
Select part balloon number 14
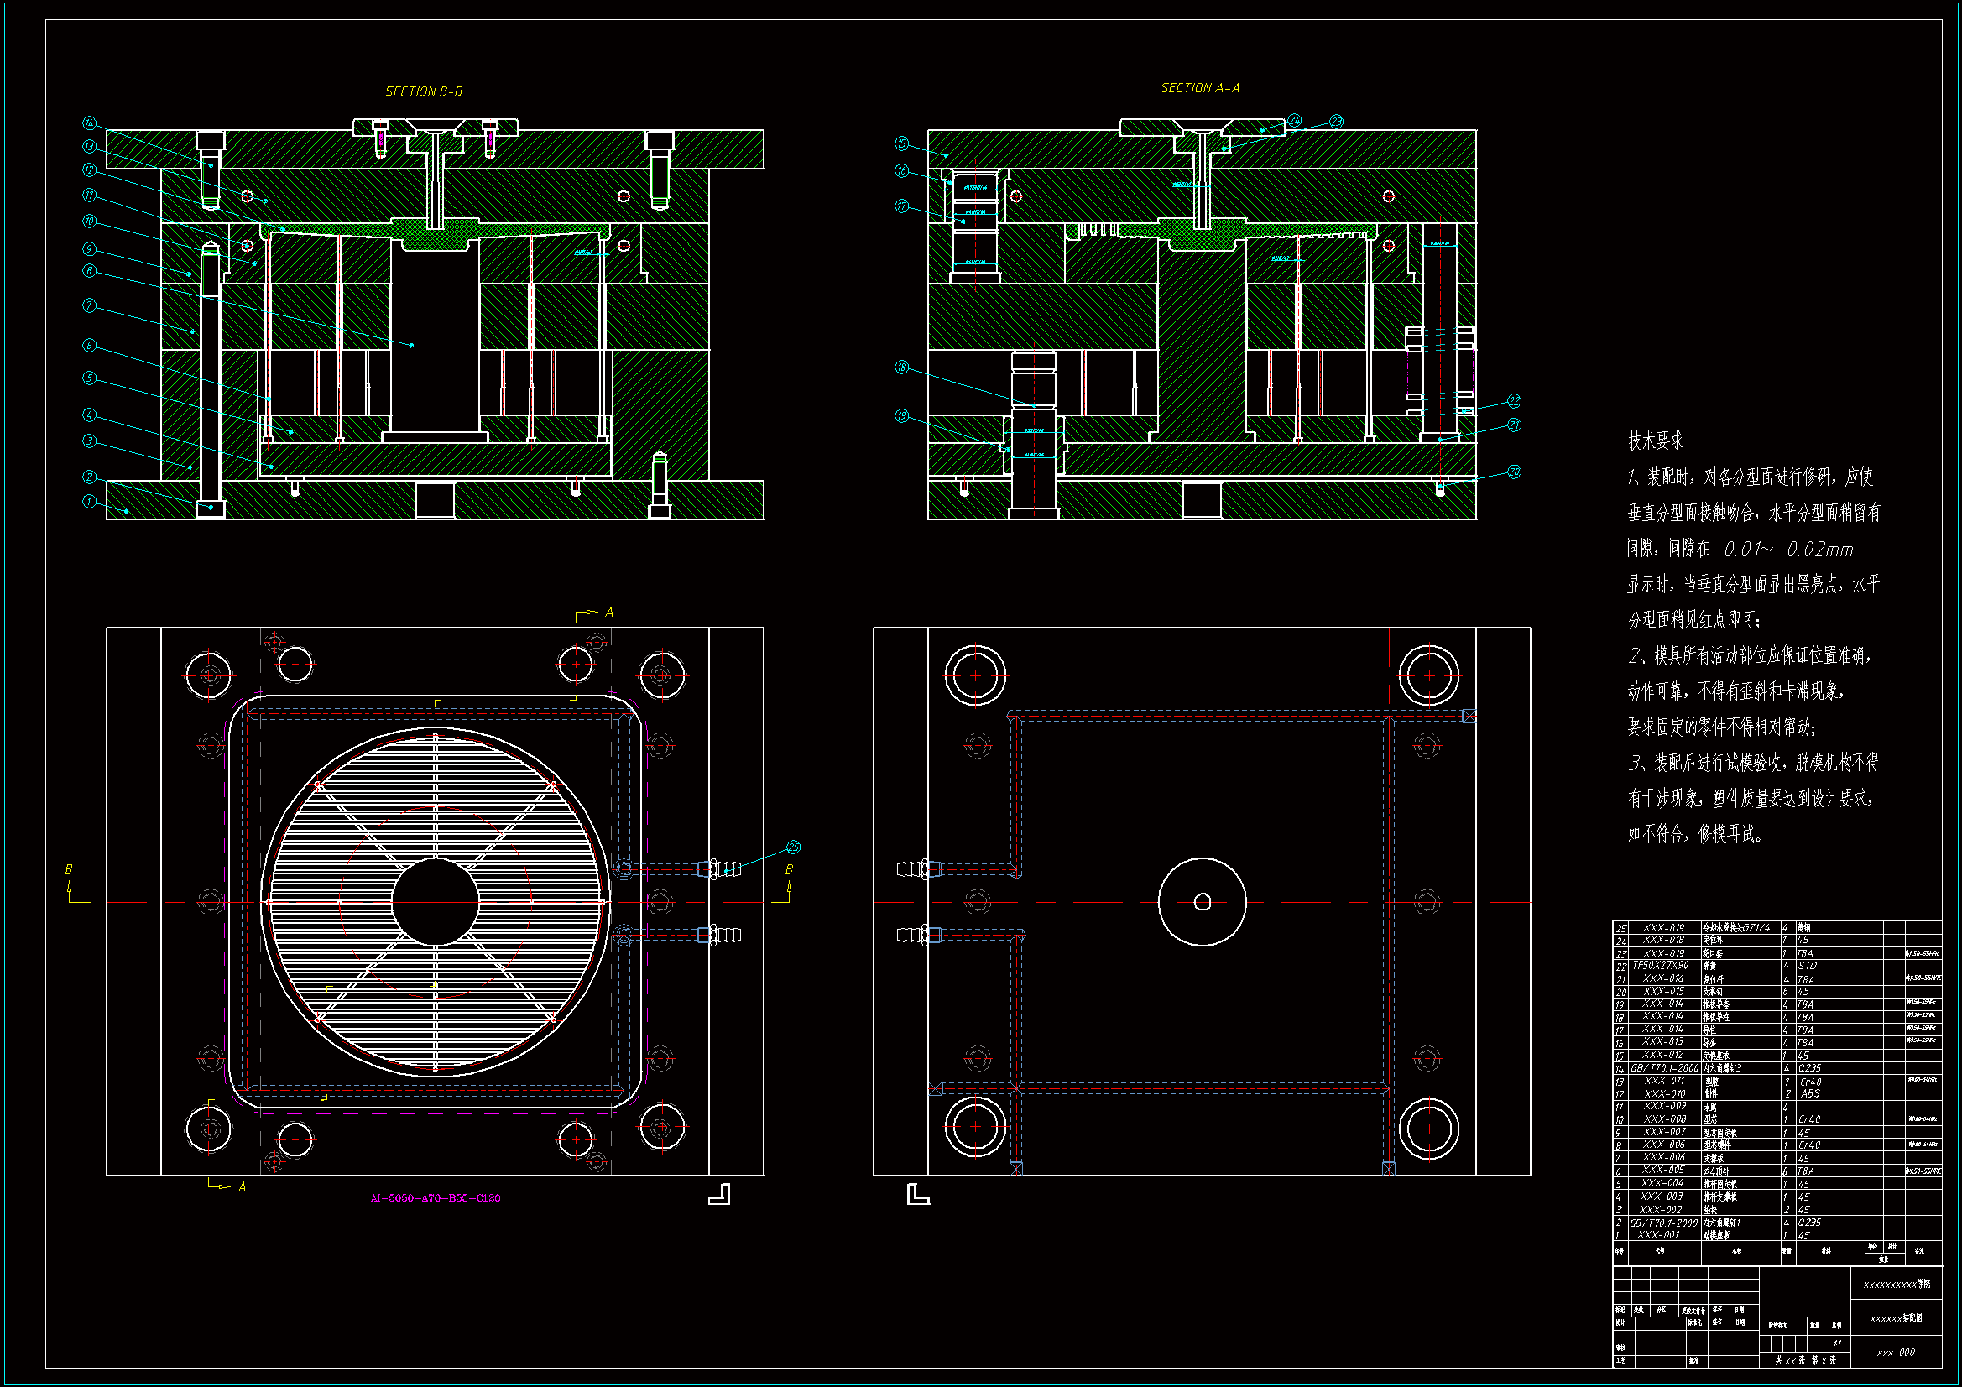coord(90,123)
